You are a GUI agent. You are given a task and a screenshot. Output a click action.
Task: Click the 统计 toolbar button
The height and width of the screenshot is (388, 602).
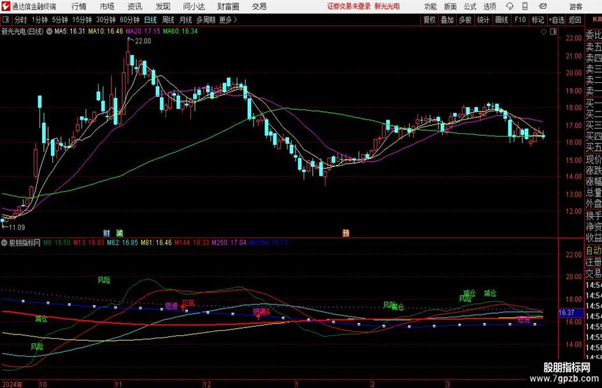(483, 20)
